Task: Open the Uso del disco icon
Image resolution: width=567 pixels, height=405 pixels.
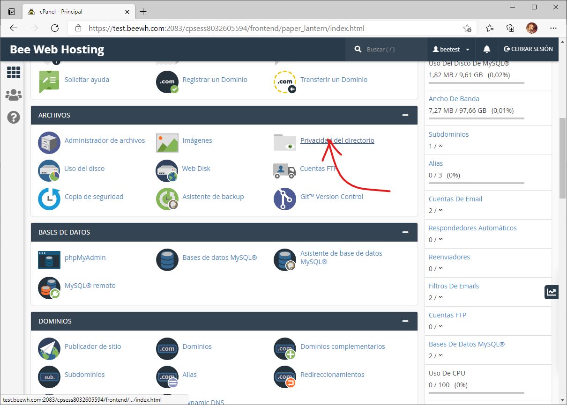Action: click(x=49, y=171)
